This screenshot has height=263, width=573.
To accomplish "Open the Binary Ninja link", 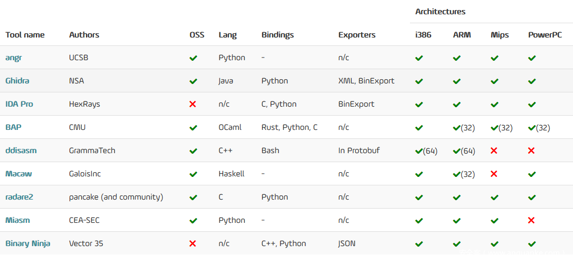I will (x=28, y=243).
